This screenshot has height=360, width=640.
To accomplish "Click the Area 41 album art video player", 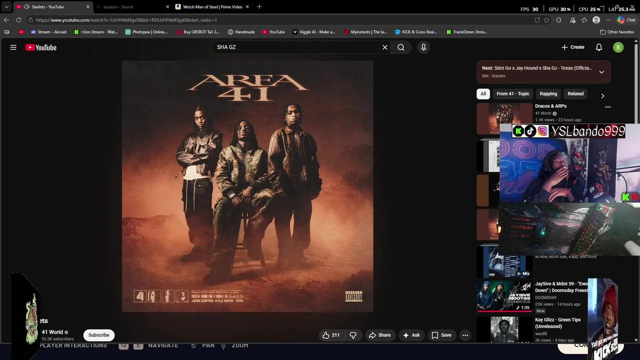I will click(247, 186).
